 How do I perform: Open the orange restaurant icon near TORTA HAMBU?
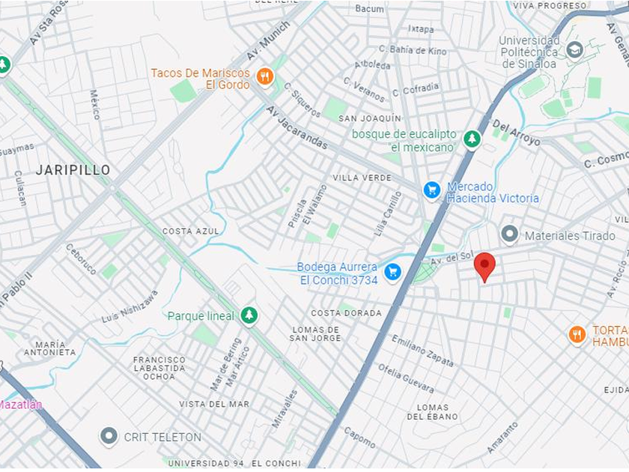coord(577,334)
